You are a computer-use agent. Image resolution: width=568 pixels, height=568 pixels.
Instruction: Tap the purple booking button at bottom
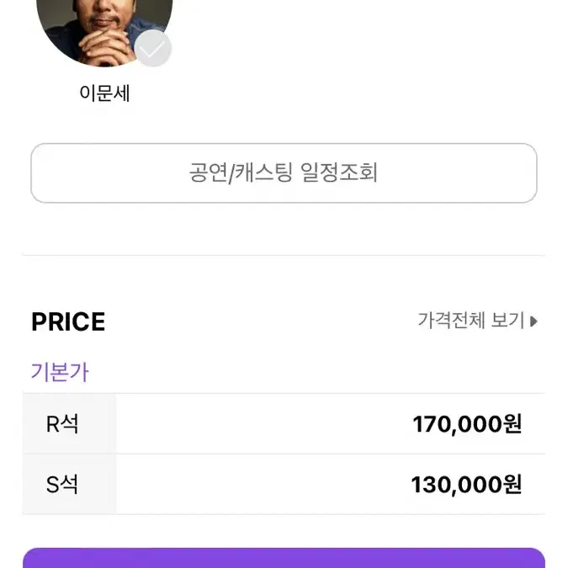click(284, 558)
